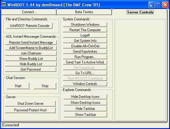
Task: Click Shut Down Server button
Action: click(30, 104)
